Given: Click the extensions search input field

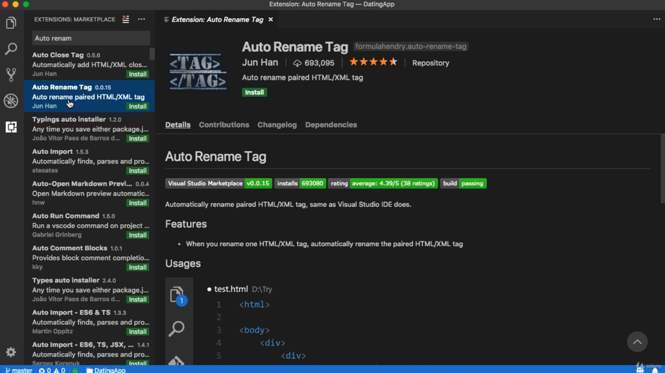Looking at the screenshot, I should tap(90, 39).
